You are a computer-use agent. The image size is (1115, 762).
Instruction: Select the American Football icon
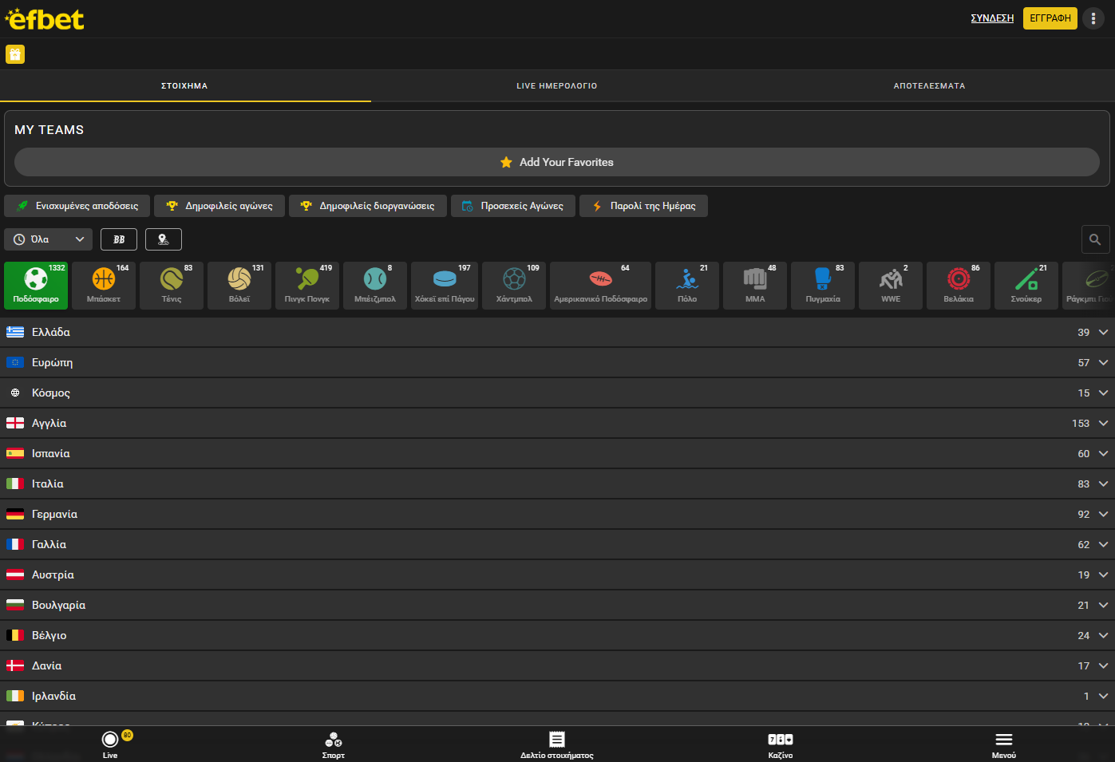[x=600, y=285]
